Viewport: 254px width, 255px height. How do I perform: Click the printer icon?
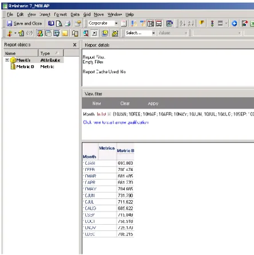point(68,23)
